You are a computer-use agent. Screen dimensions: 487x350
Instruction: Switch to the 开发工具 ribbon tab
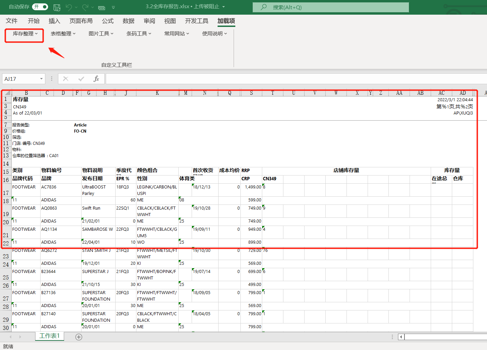pos(197,21)
